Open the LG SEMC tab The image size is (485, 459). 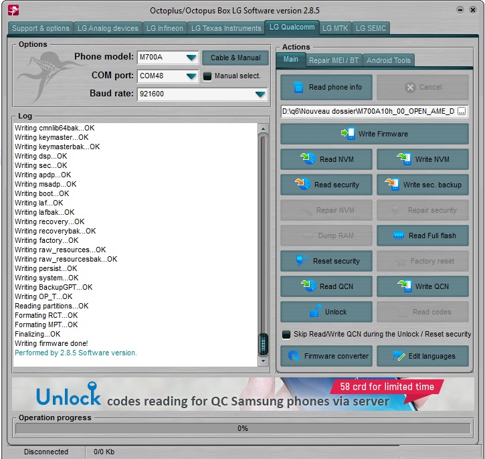pyautogui.click(x=371, y=28)
